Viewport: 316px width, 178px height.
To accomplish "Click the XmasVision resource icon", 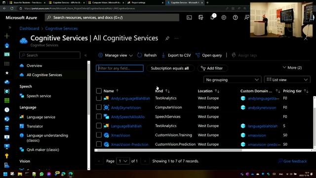I will point(106,135).
